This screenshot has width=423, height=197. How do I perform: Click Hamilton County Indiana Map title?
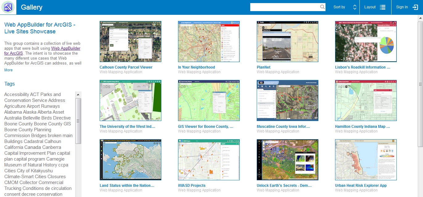point(363,126)
